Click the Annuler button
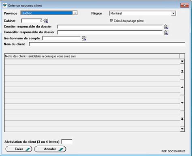 click(x=50, y=149)
